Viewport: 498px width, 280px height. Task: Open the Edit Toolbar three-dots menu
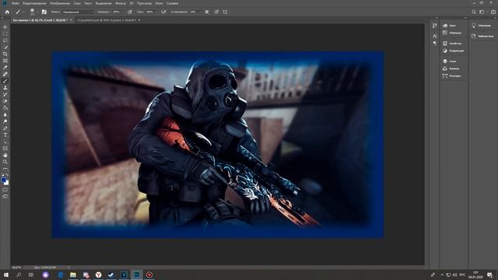[x=5, y=169]
